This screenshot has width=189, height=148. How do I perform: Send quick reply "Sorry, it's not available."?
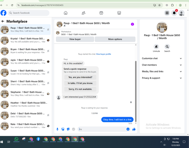click(80, 89)
